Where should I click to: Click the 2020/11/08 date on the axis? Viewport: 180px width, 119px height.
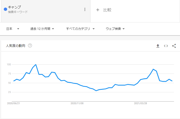pyautogui.click(x=77, y=103)
